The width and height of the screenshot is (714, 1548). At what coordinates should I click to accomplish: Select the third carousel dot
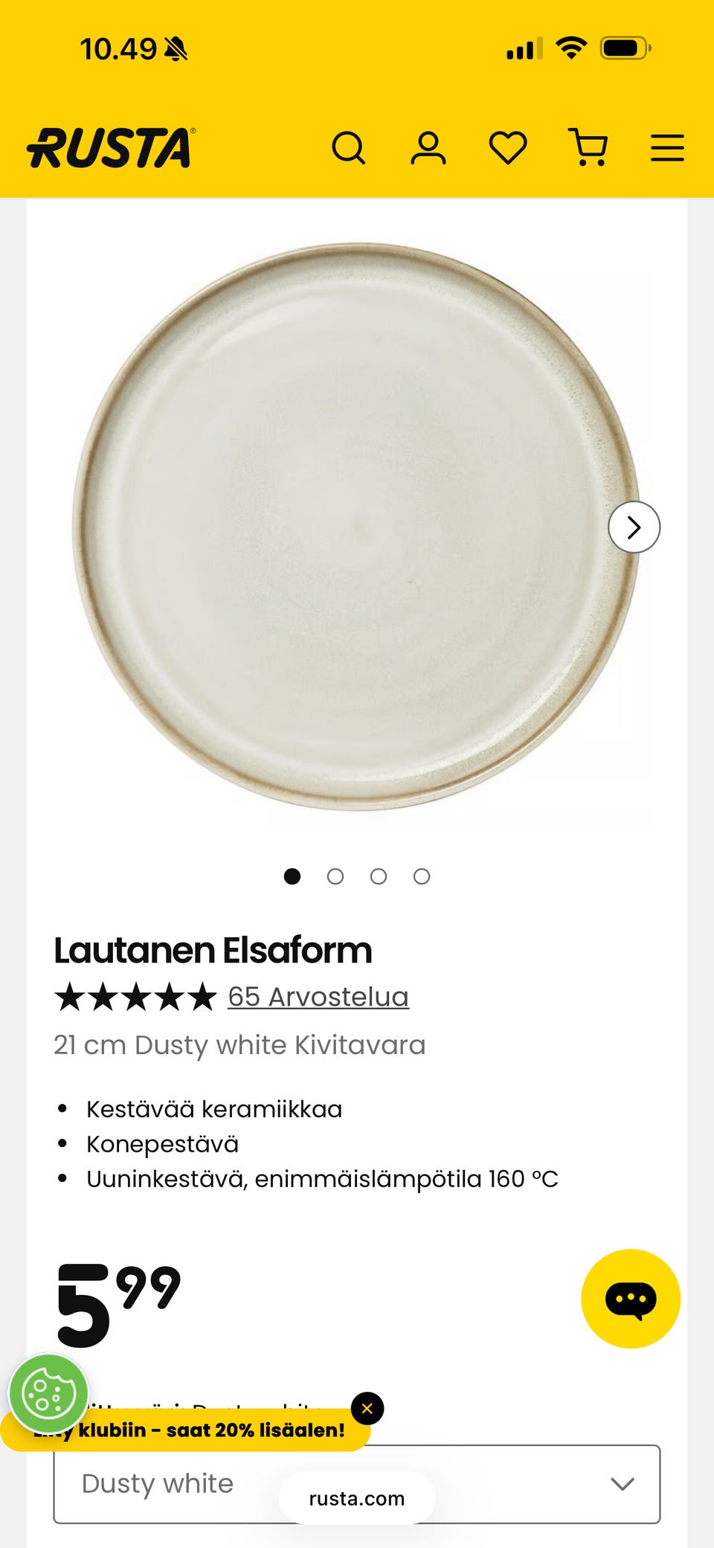pos(379,876)
